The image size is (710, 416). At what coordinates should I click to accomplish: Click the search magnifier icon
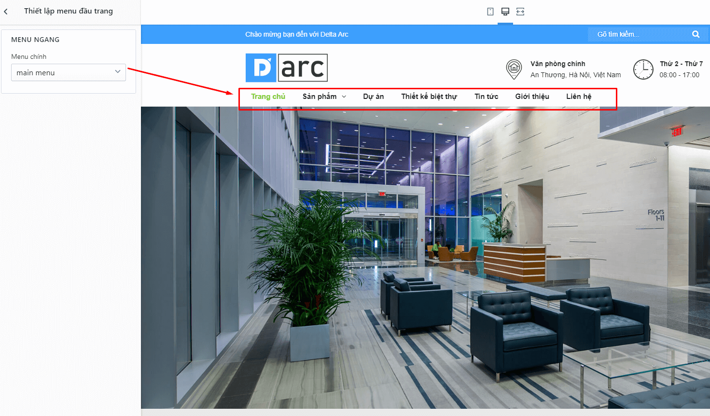(696, 34)
